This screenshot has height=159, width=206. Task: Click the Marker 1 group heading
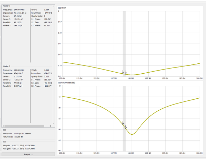(7, 6)
